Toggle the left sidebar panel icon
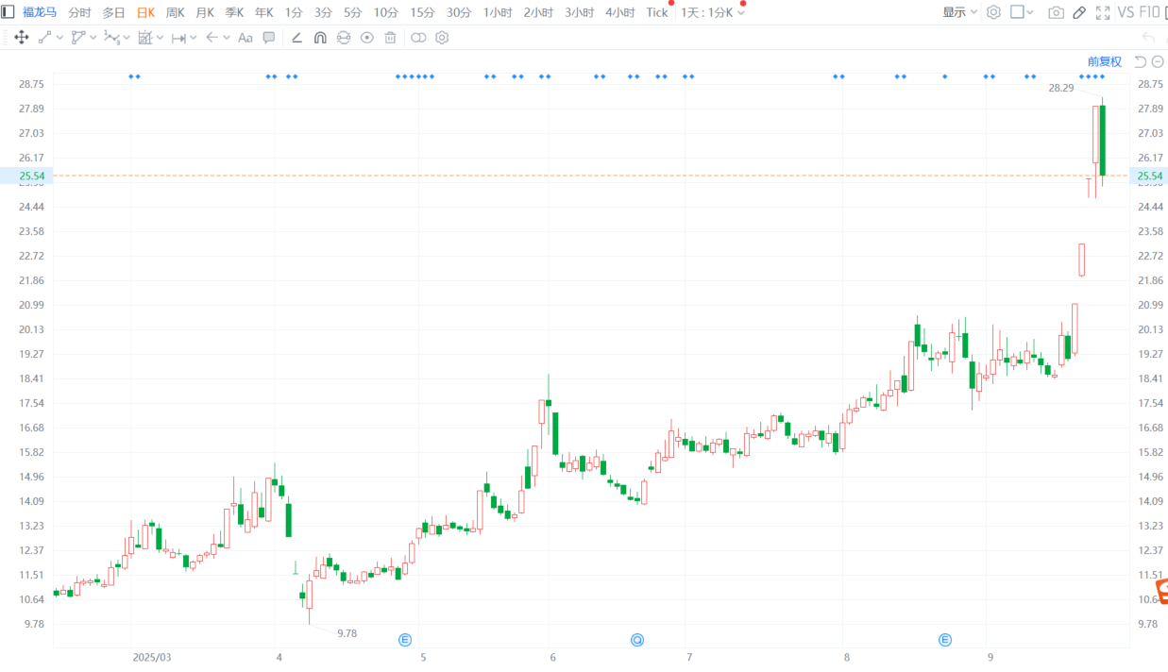This screenshot has width=1168, height=672. [8, 12]
